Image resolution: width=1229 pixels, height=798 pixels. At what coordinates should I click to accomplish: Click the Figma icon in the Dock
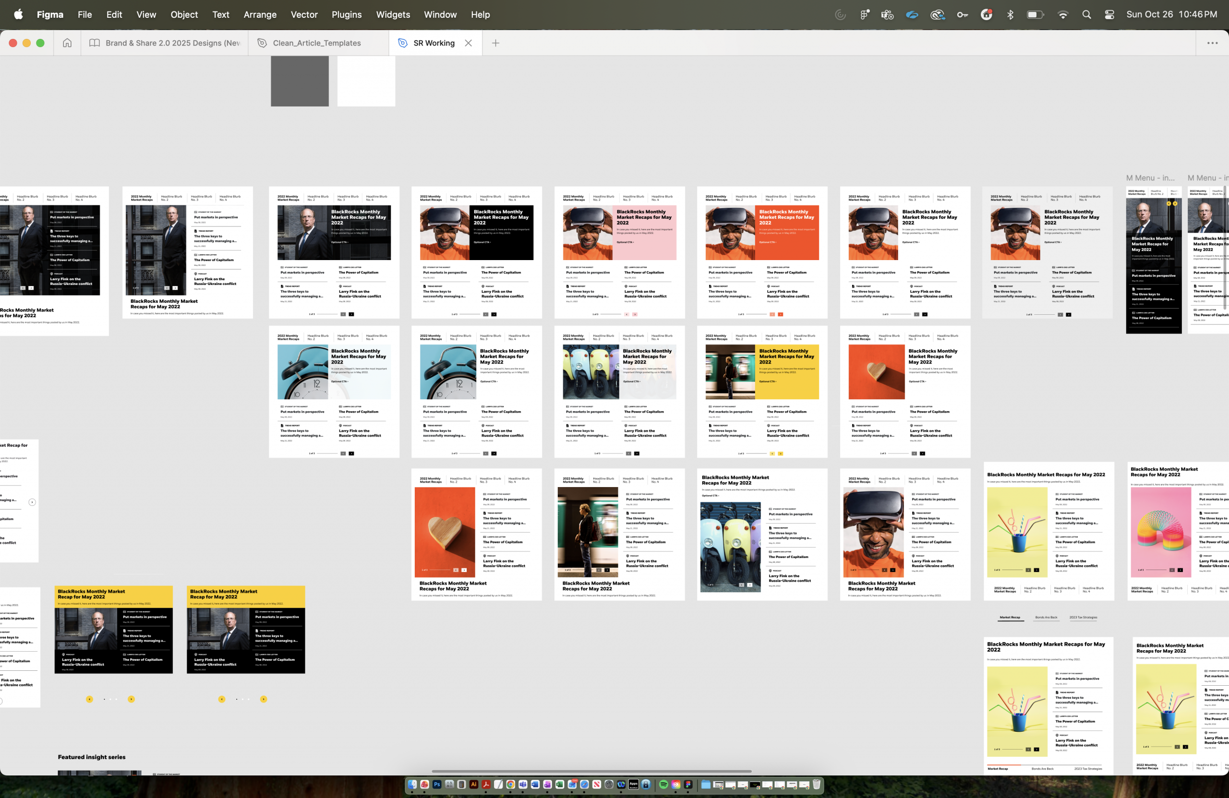tap(688, 785)
